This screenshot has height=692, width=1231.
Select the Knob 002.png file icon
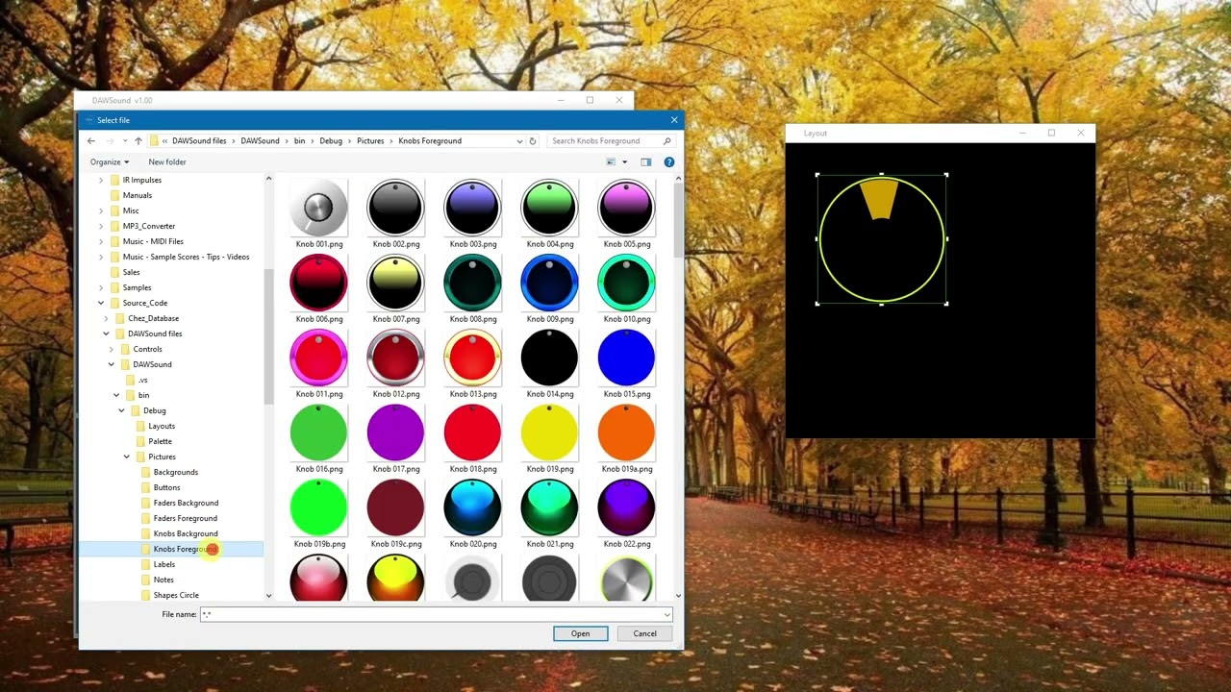(395, 208)
